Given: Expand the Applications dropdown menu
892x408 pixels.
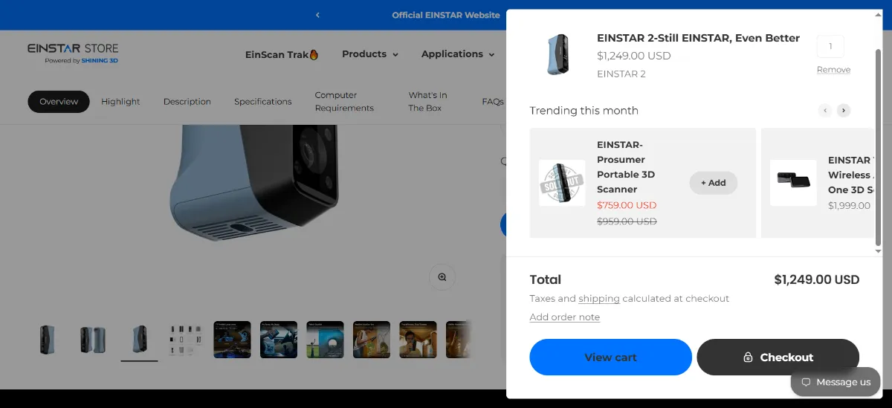Looking at the screenshot, I should point(458,54).
